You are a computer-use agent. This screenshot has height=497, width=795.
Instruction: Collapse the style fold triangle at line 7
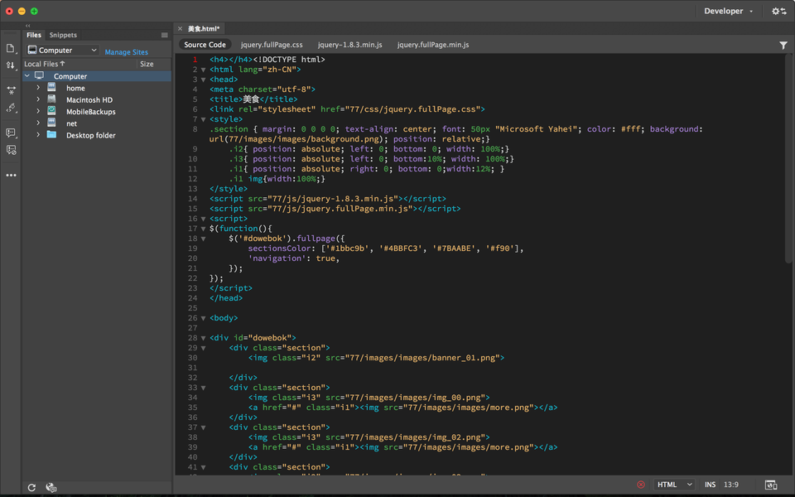point(204,119)
